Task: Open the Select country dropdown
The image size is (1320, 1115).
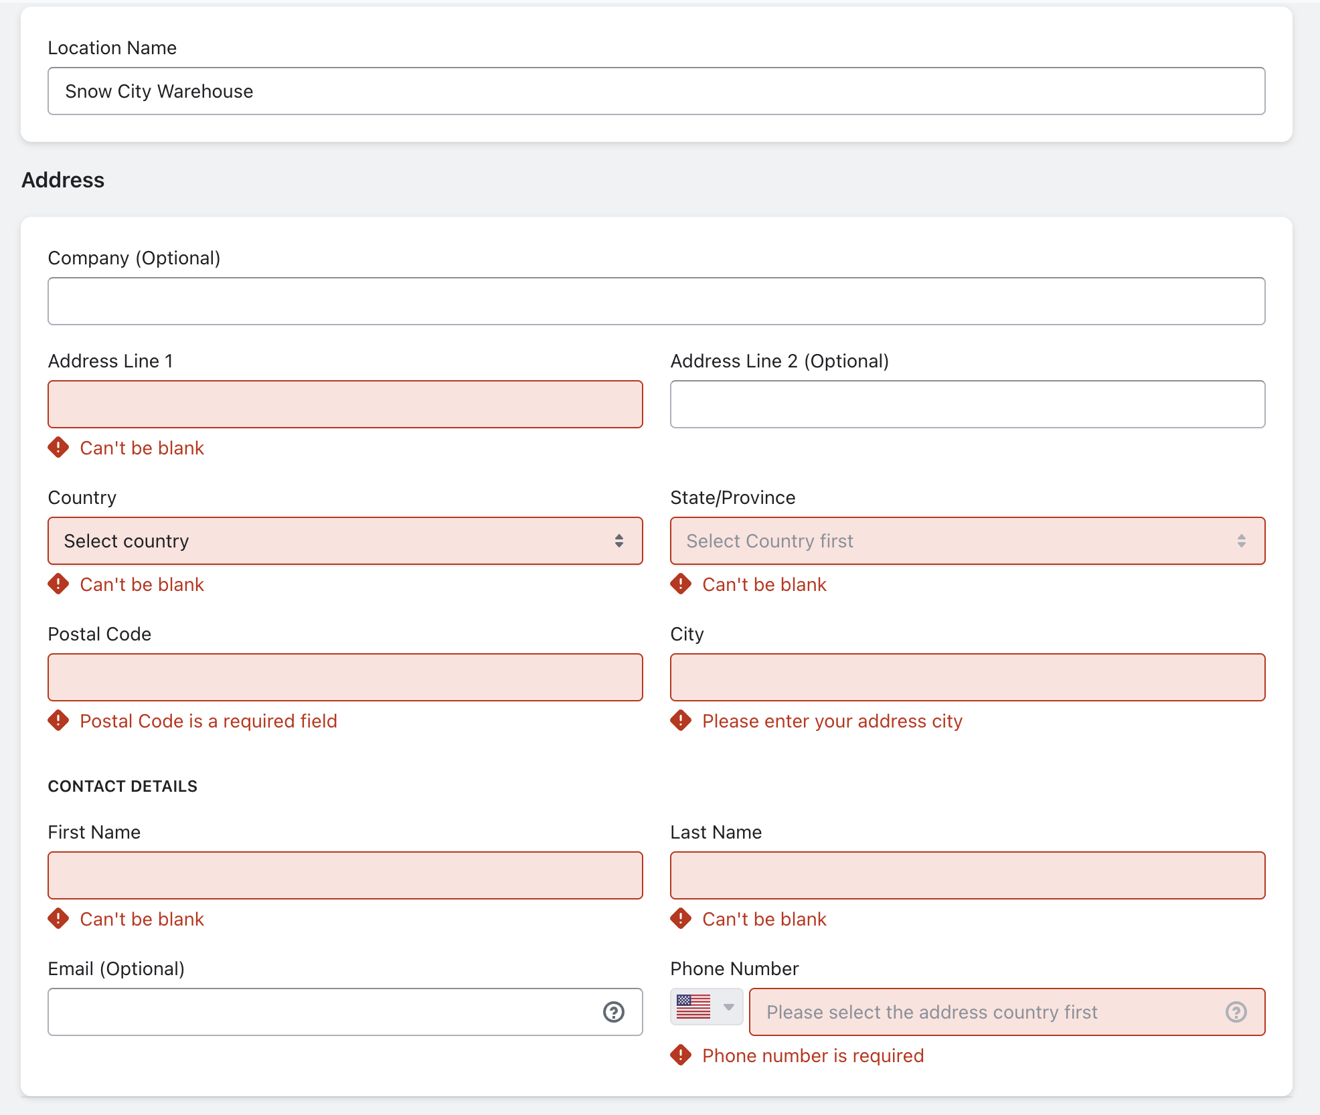Action: pos(345,541)
